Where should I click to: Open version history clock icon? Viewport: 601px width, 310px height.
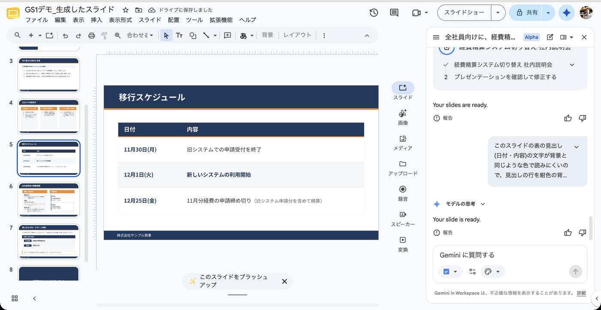coord(373,13)
